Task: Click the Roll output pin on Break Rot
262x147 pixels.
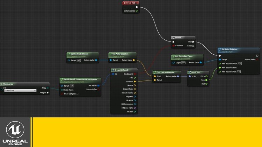Action: tap(206, 84)
